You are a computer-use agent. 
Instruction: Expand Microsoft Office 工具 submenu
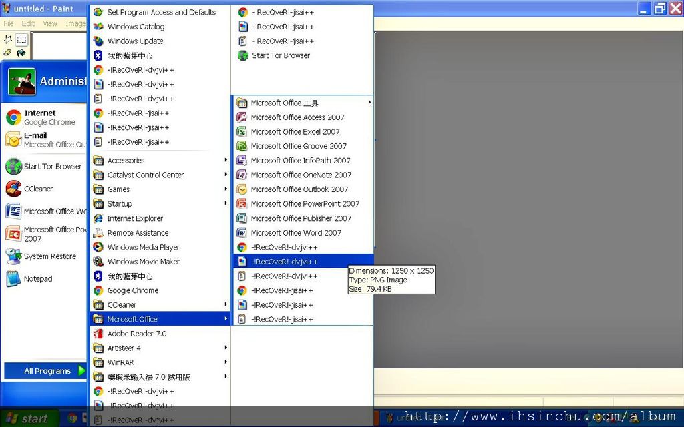click(303, 103)
